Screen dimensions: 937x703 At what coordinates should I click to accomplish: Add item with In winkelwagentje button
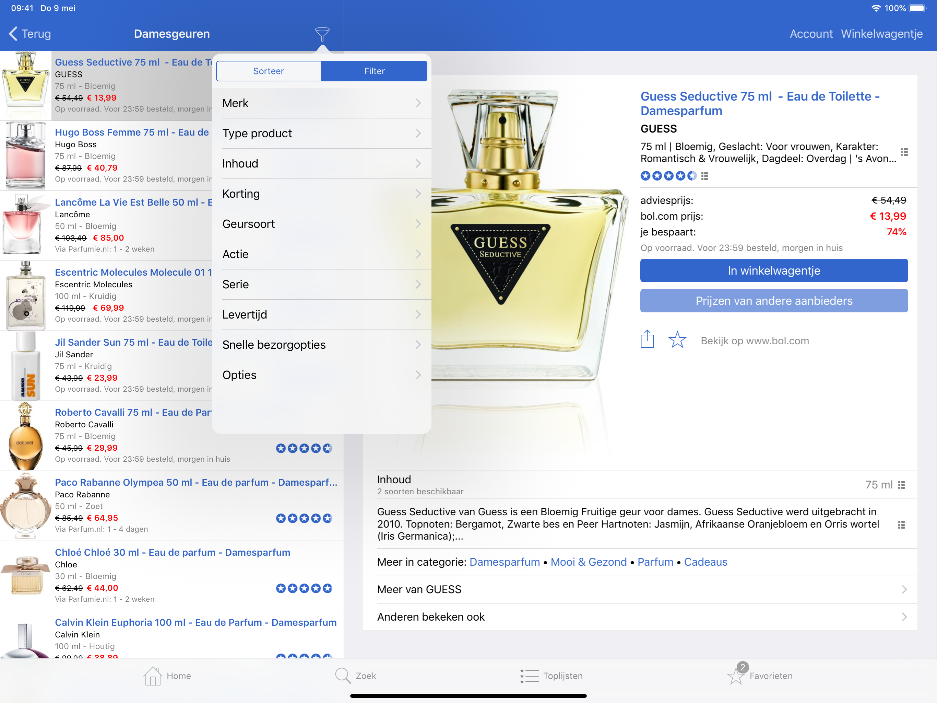click(x=773, y=270)
